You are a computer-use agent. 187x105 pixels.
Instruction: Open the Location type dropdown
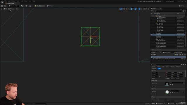(x=155, y=73)
